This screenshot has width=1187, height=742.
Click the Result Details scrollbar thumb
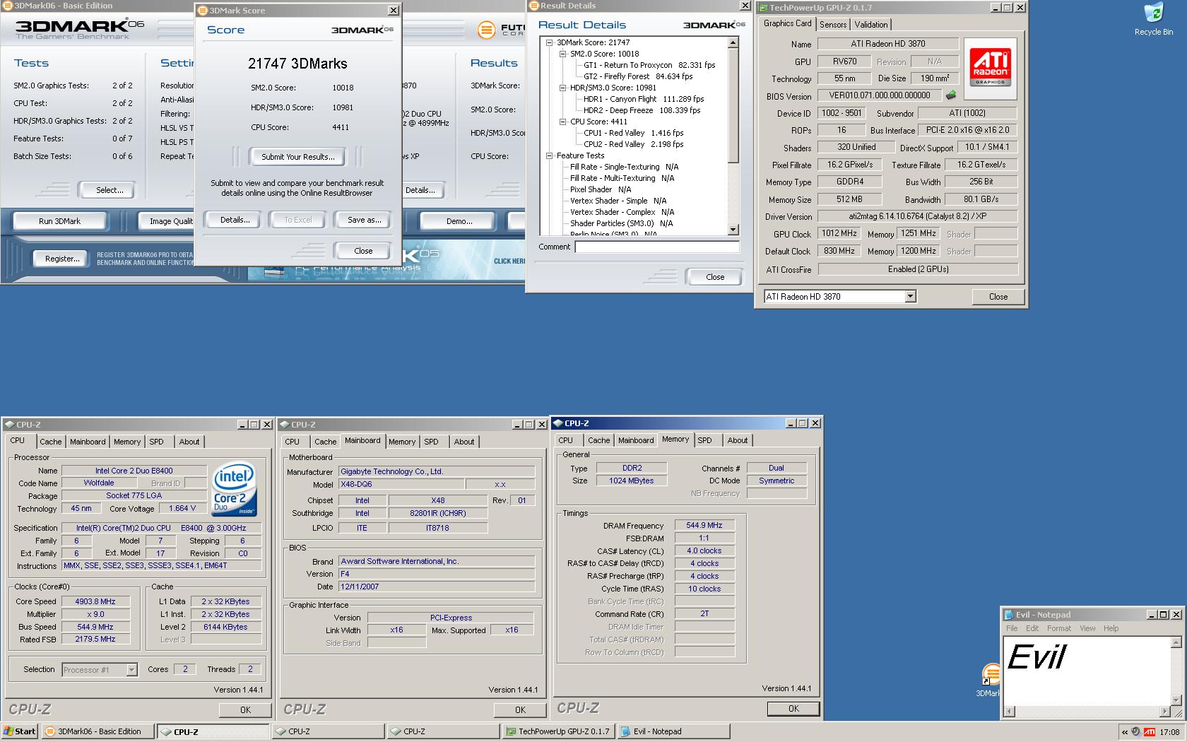(733, 106)
